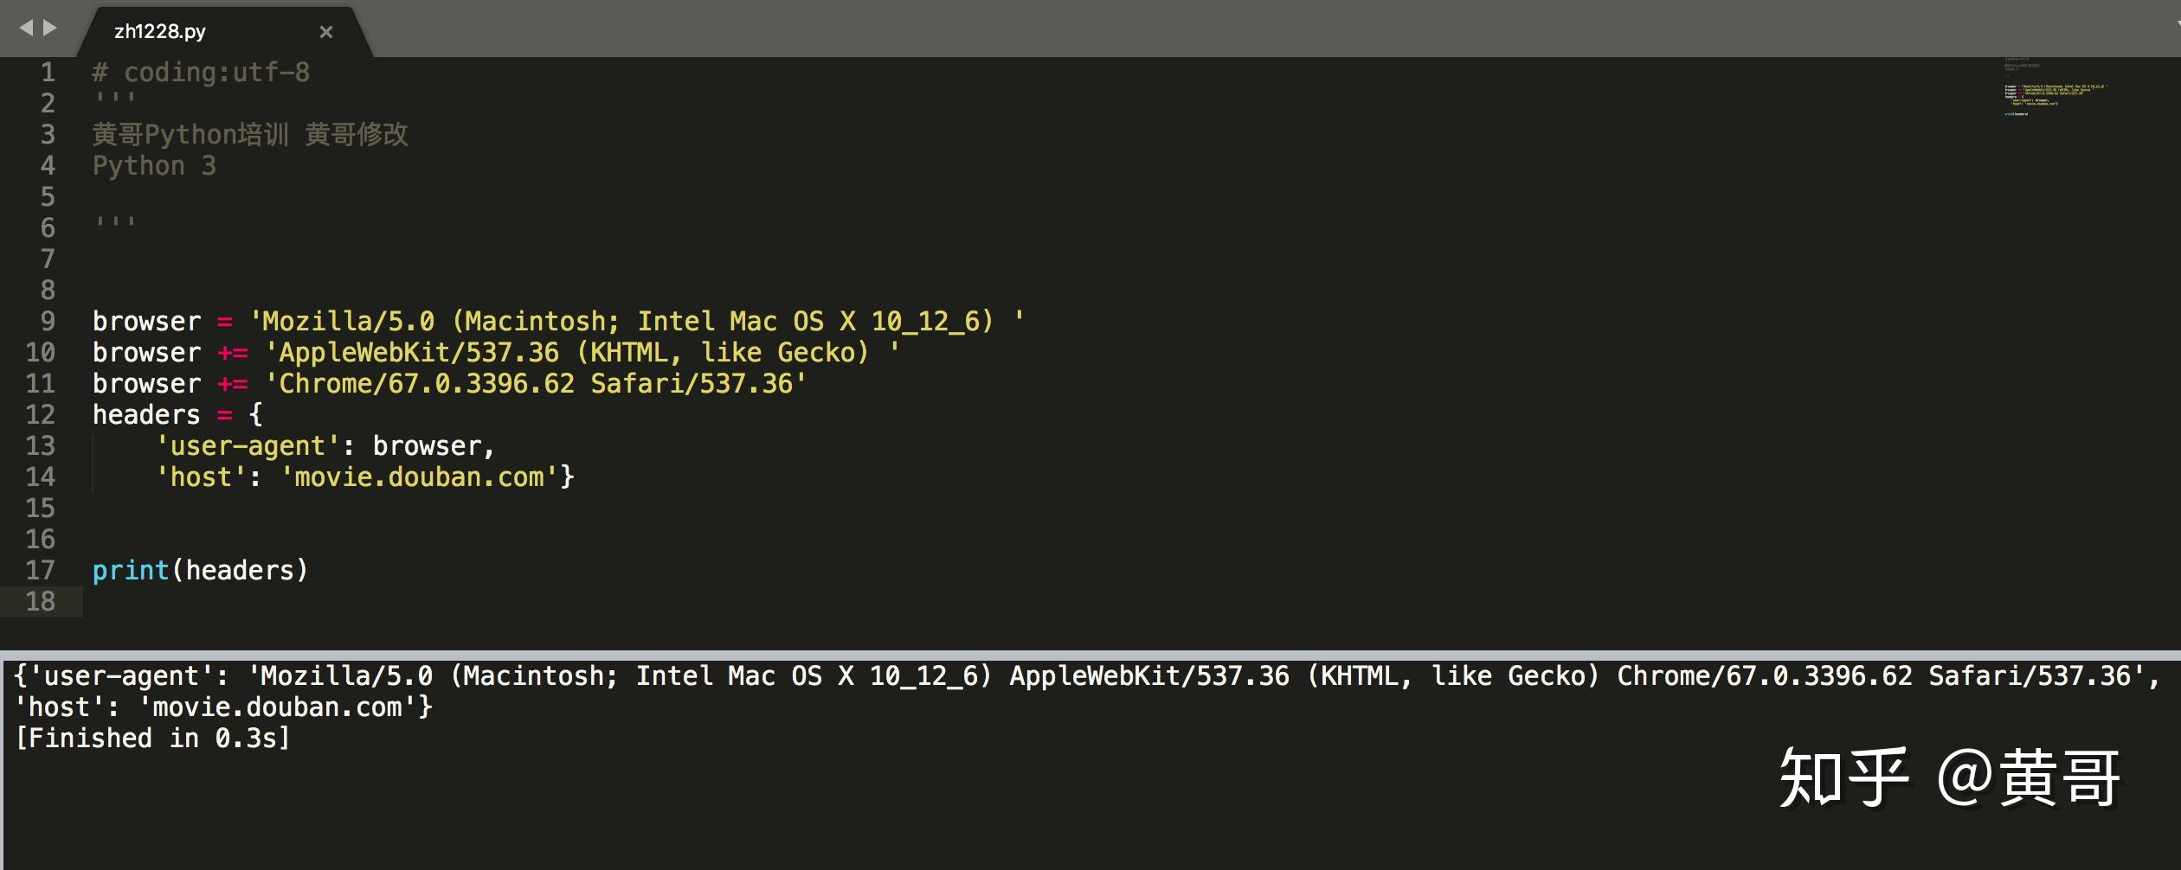Click the tab forward arrow
The width and height of the screenshot is (2181, 870).
coord(50,28)
